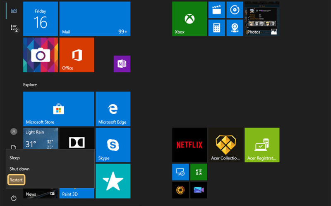
Task: Open the Microsoft Store tile
Action: coord(59,109)
